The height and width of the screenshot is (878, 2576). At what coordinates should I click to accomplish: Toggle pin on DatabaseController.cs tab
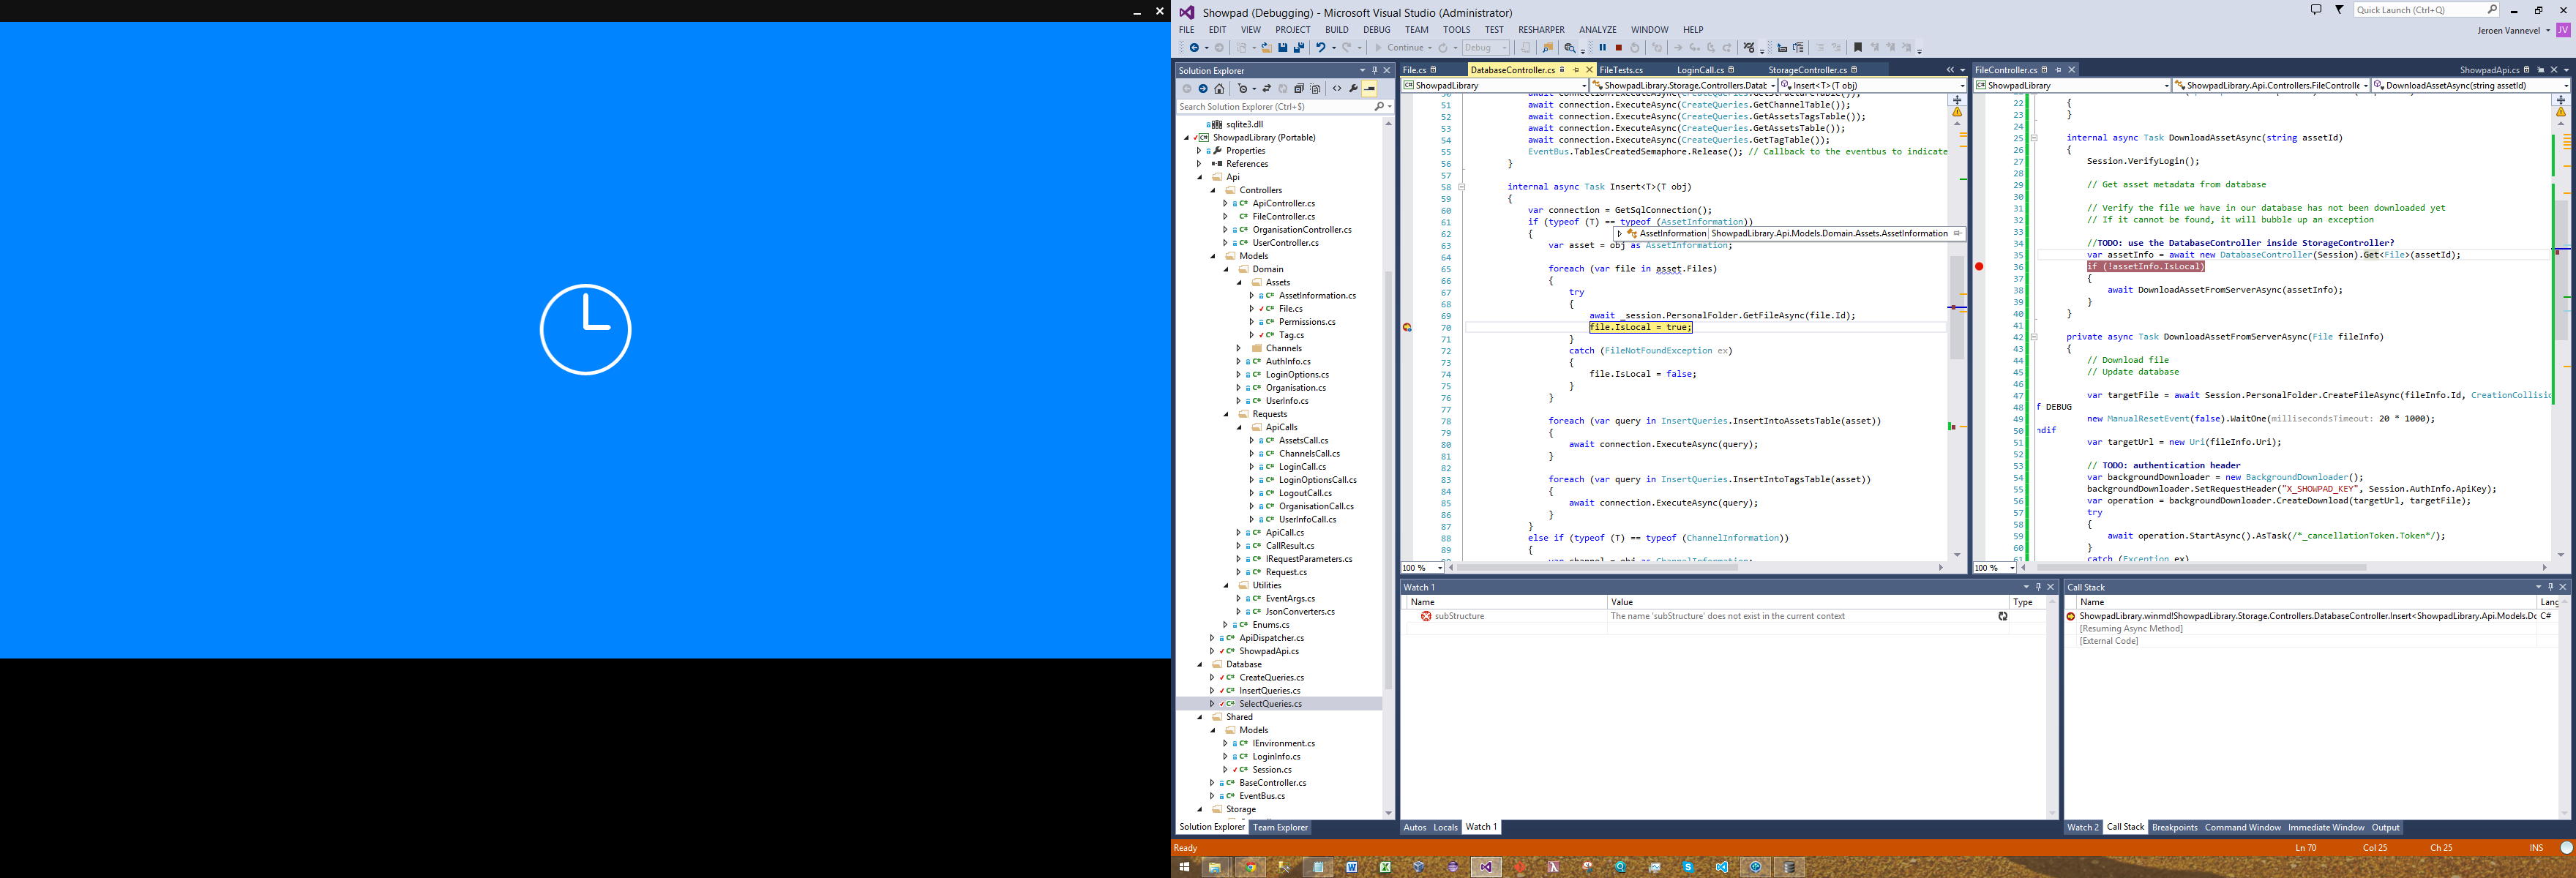1576,70
